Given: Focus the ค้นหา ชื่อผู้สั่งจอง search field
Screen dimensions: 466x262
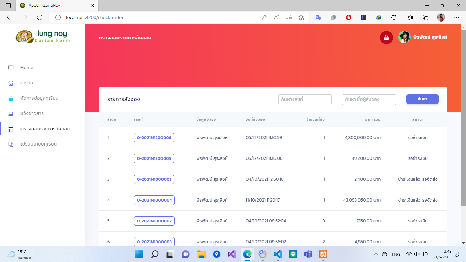Looking at the screenshot, I should tap(369, 99).
